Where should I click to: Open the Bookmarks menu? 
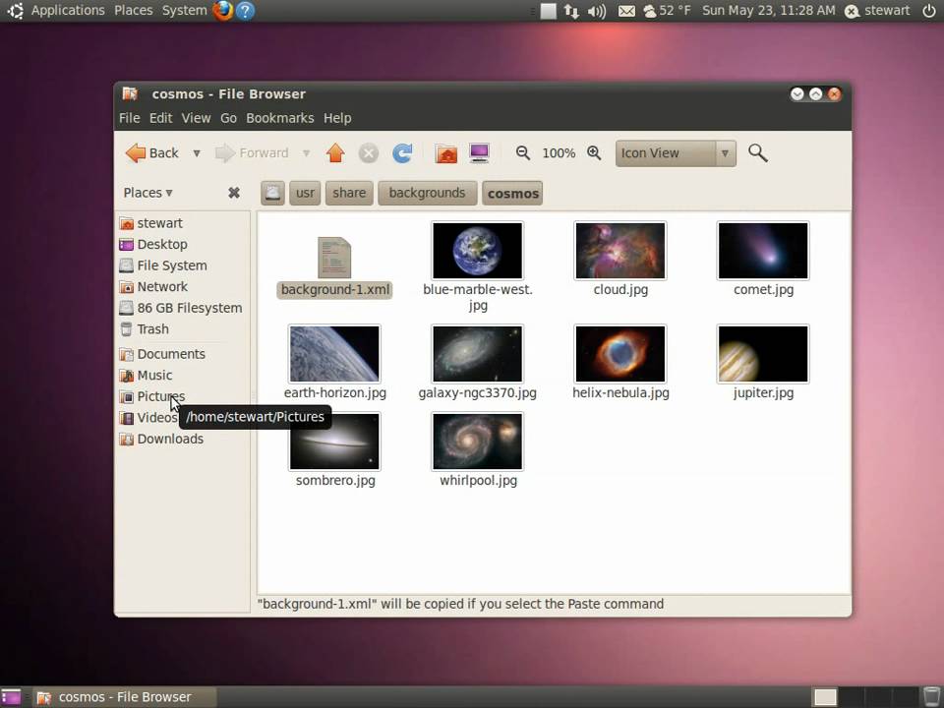pyautogui.click(x=279, y=117)
